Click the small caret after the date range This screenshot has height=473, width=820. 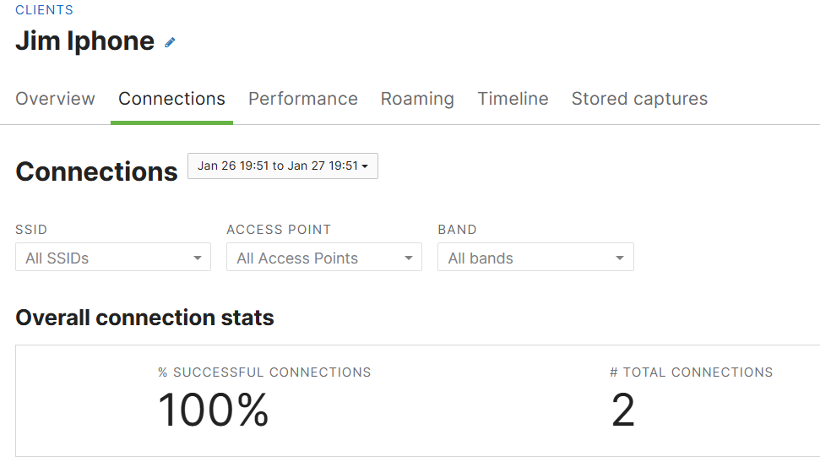click(x=365, y=166)
